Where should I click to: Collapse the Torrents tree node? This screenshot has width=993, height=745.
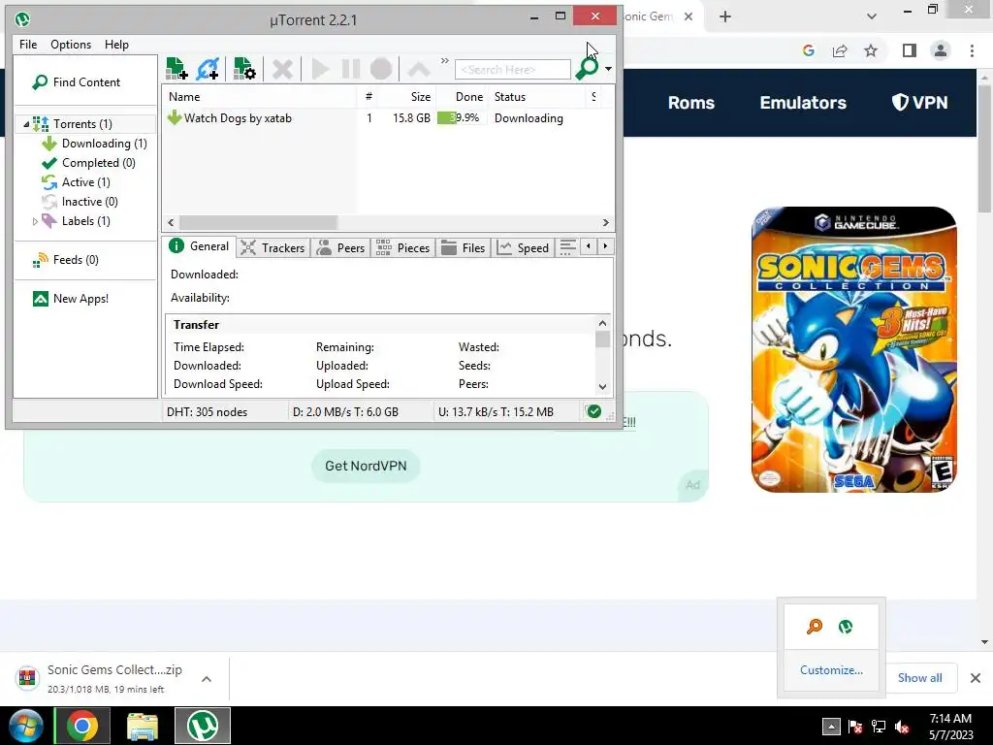pyautogui.click(x=26, y=124)
